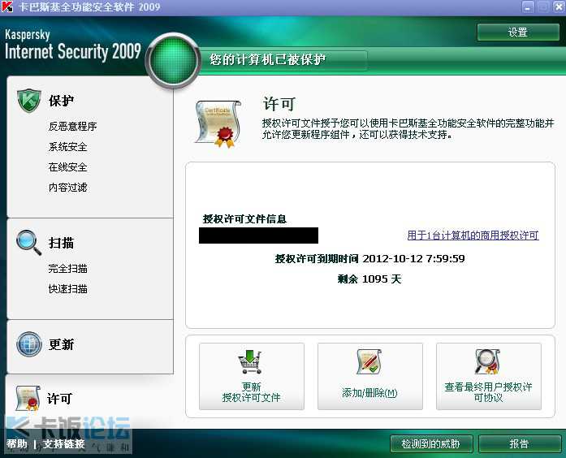Open the 帮助 help link
566x458 pixels.
point(16,443)
